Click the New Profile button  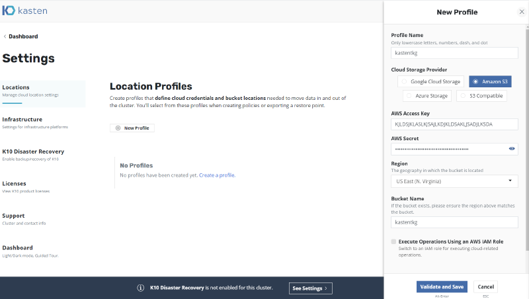tap(132, 128)
